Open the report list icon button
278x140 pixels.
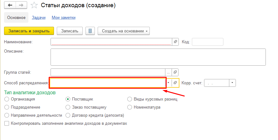click(x=90, y=31)
